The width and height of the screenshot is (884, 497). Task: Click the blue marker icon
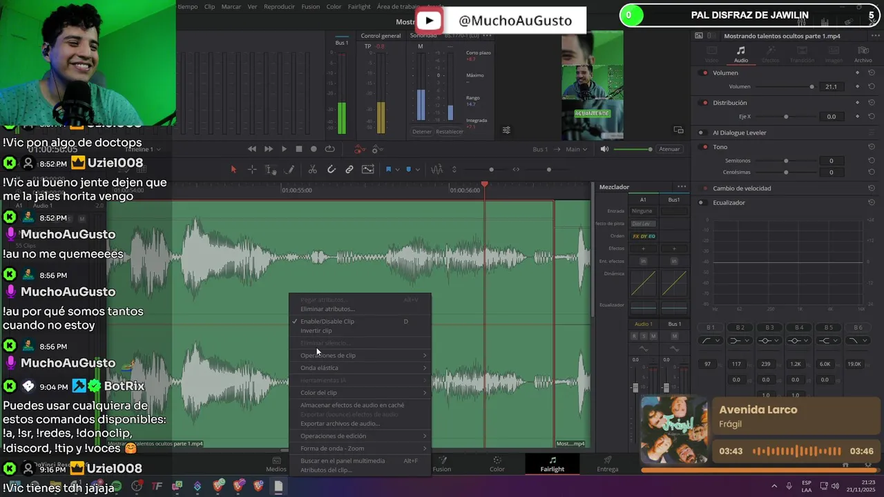tap(408, 169)
